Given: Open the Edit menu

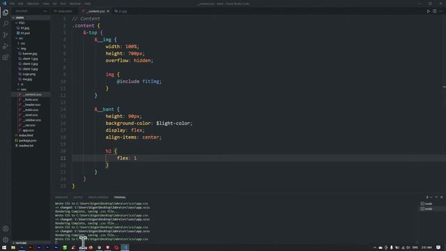Looking at the screenshot, I should tap(21, 3).
